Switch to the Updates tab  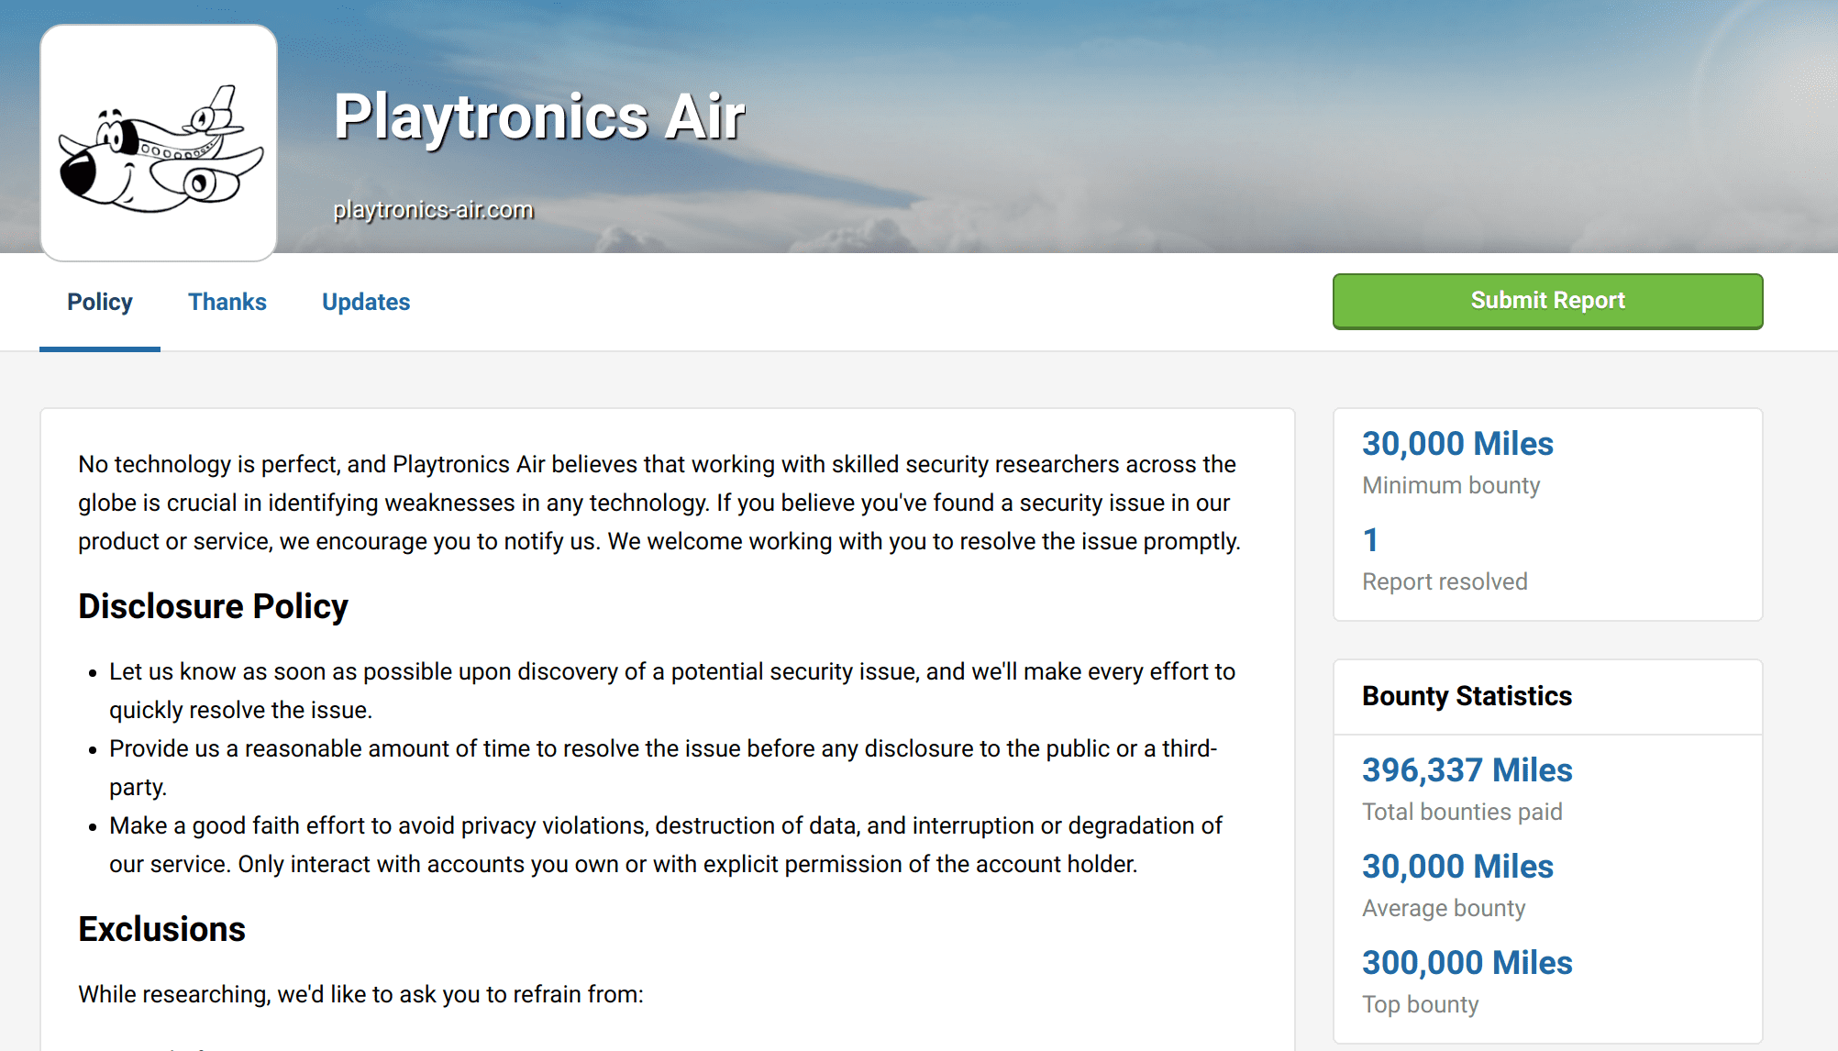click(x=366, y=302)
